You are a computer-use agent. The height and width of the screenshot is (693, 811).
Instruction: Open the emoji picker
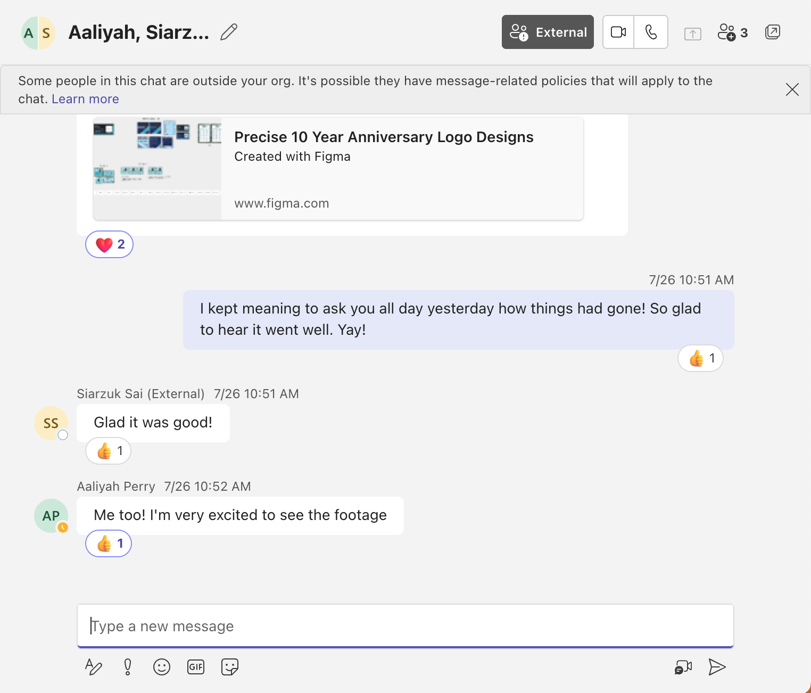(x=161, y=666)
